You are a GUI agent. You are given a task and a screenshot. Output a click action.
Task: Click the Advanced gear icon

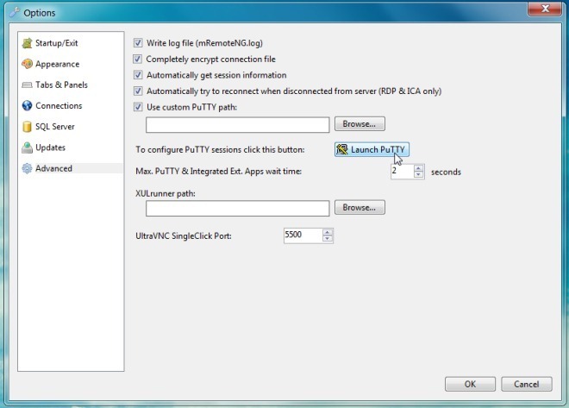tap(27, 168)
